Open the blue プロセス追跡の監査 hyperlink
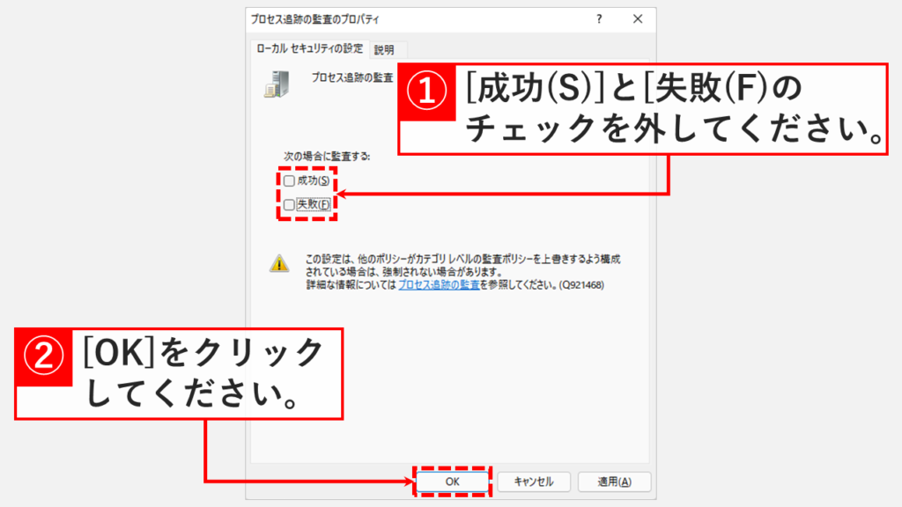This screenshot has width=902, height=507. tap(439, 286)
